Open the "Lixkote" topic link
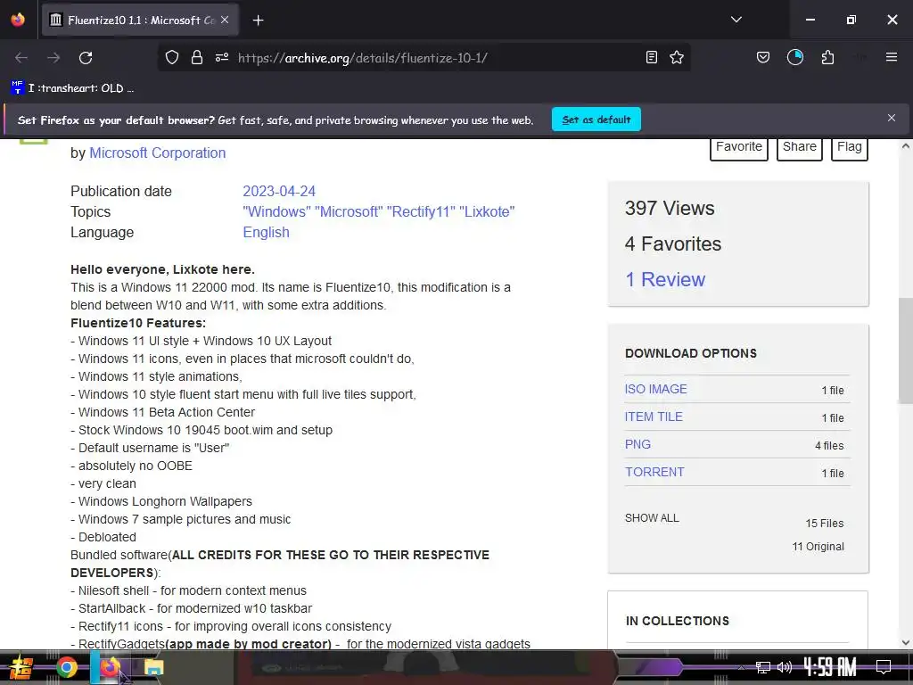Image resolution: width=913 pixels, height=685 pixels. (x=487, y=211)
